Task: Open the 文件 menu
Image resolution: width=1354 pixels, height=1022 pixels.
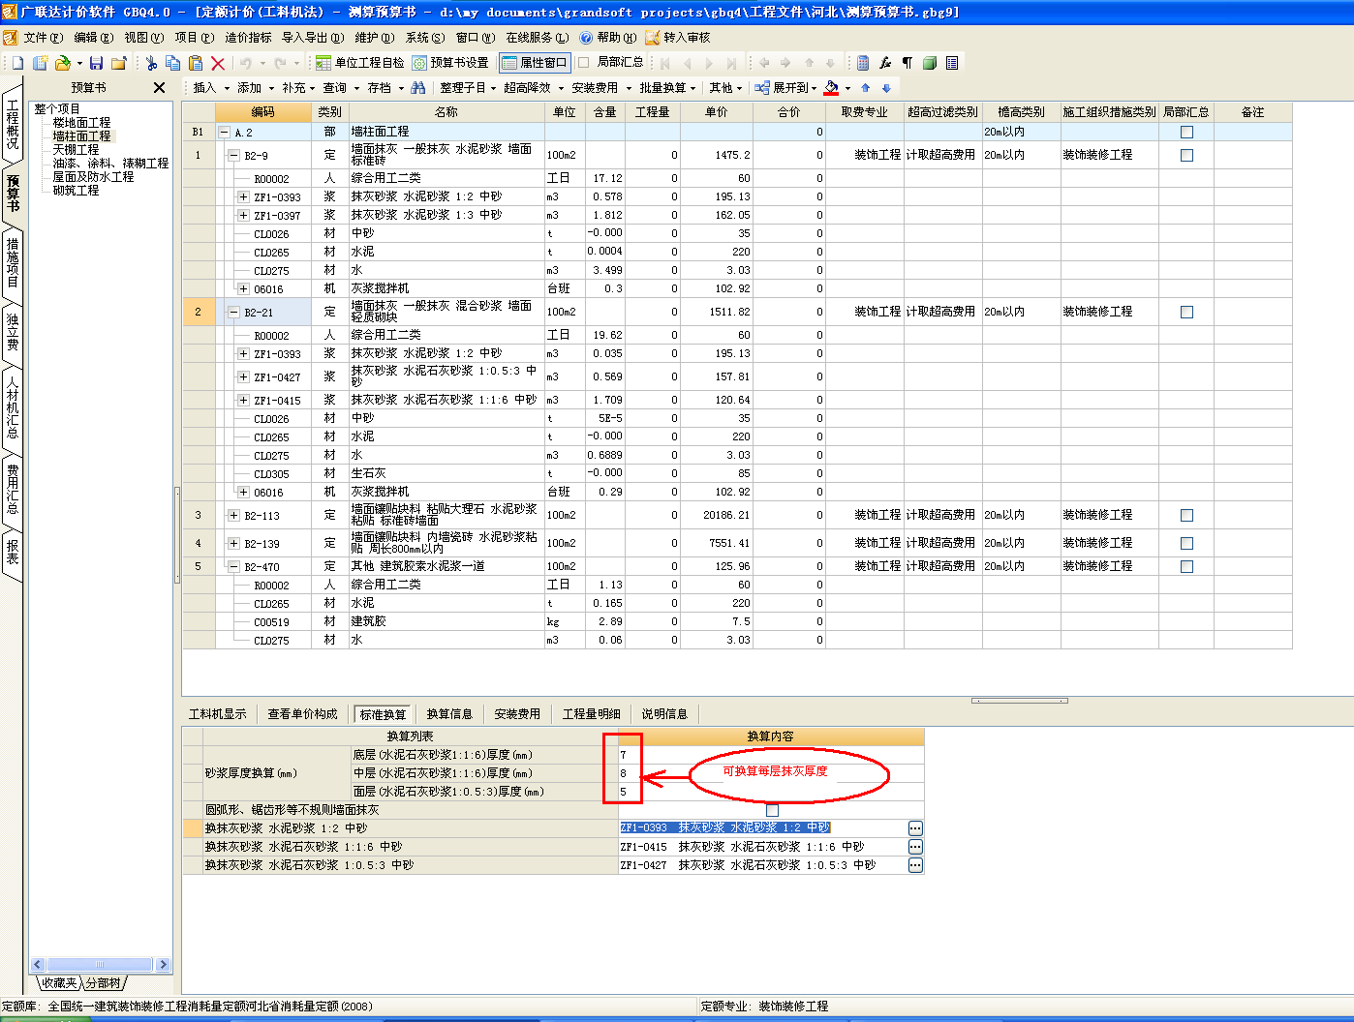Action: click(42, 38)
